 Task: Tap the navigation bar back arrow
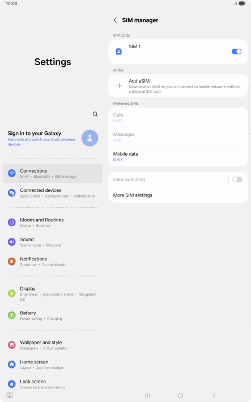pos(214,395)
